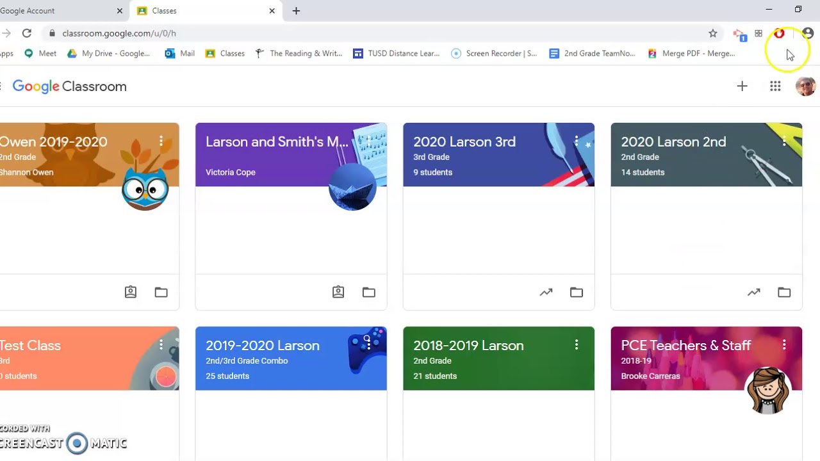
Task: Open the Meet bookmark
Action: pyautogui.click(x=40, y=54)
